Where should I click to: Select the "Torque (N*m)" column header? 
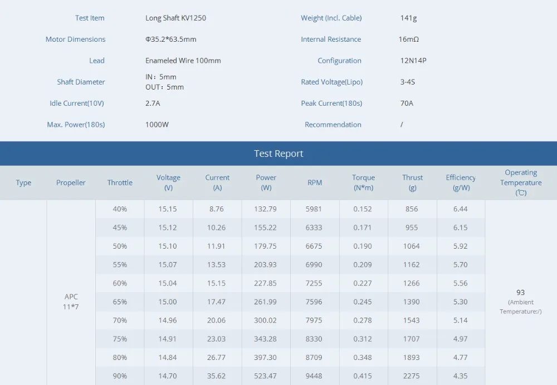point(363,182)
